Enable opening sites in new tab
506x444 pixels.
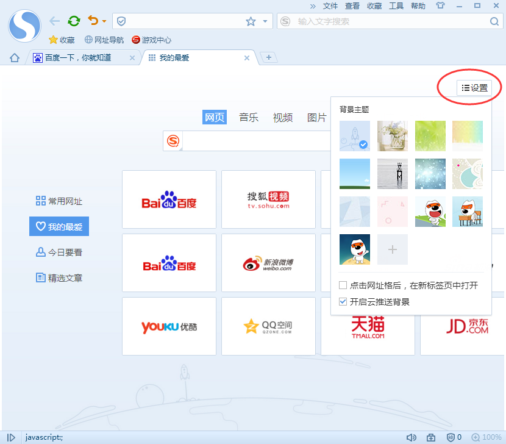coord(344,285)
